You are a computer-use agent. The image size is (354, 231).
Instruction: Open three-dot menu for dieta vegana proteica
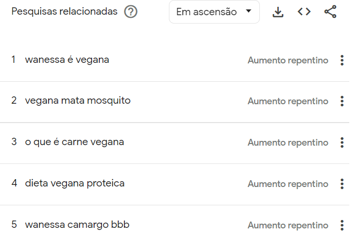(x=342, y=184)
